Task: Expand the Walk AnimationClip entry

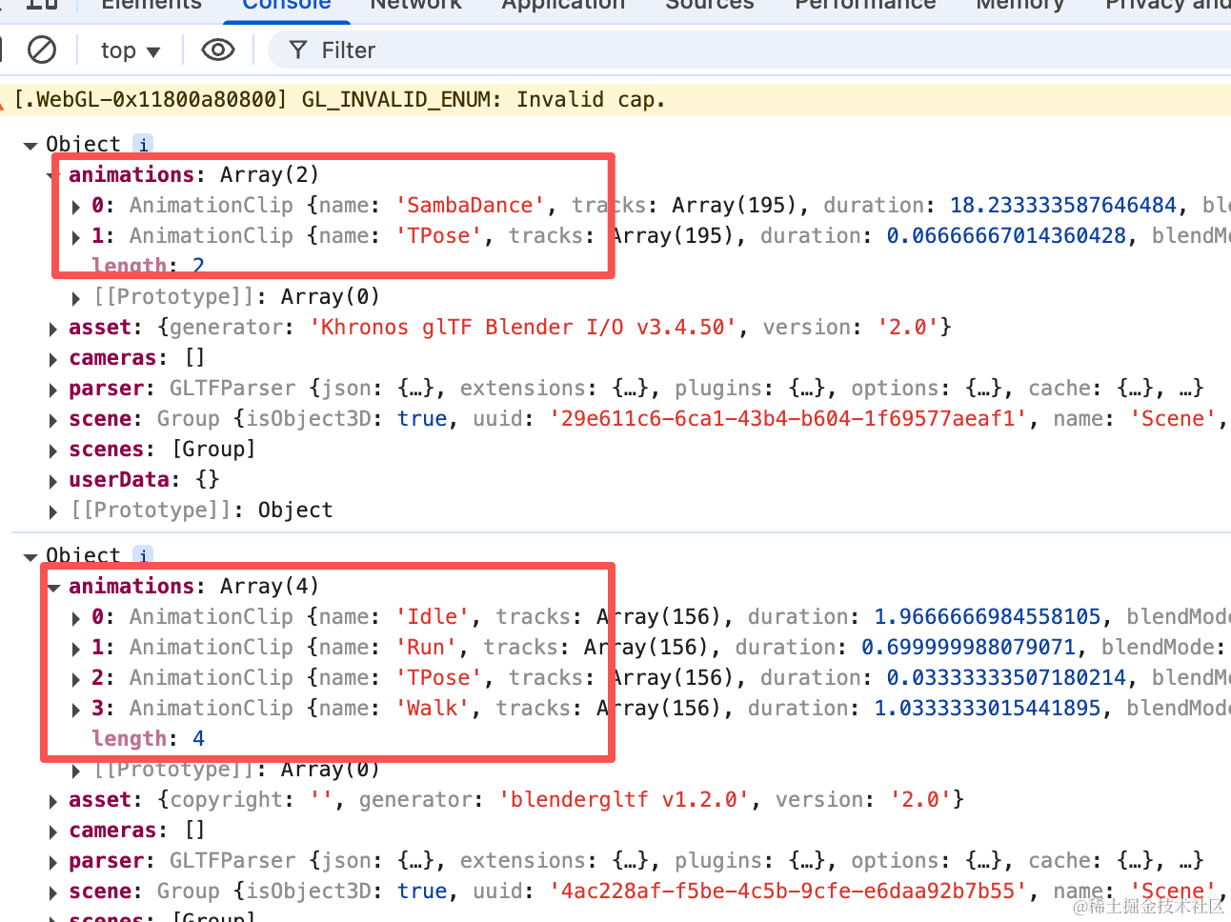Action: point(75,709)
